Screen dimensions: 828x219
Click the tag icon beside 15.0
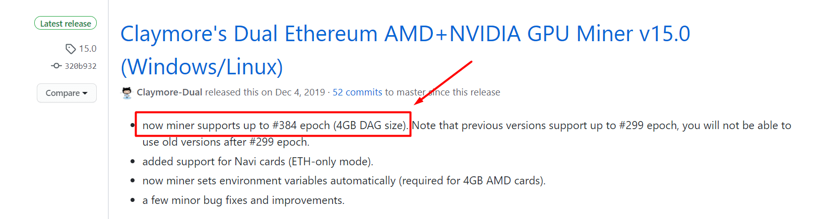[x=70, y=49]
